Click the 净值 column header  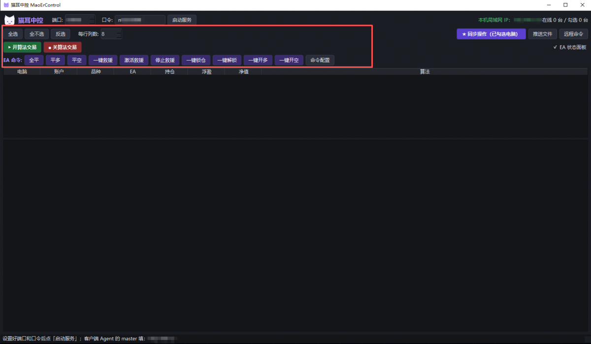243,72
